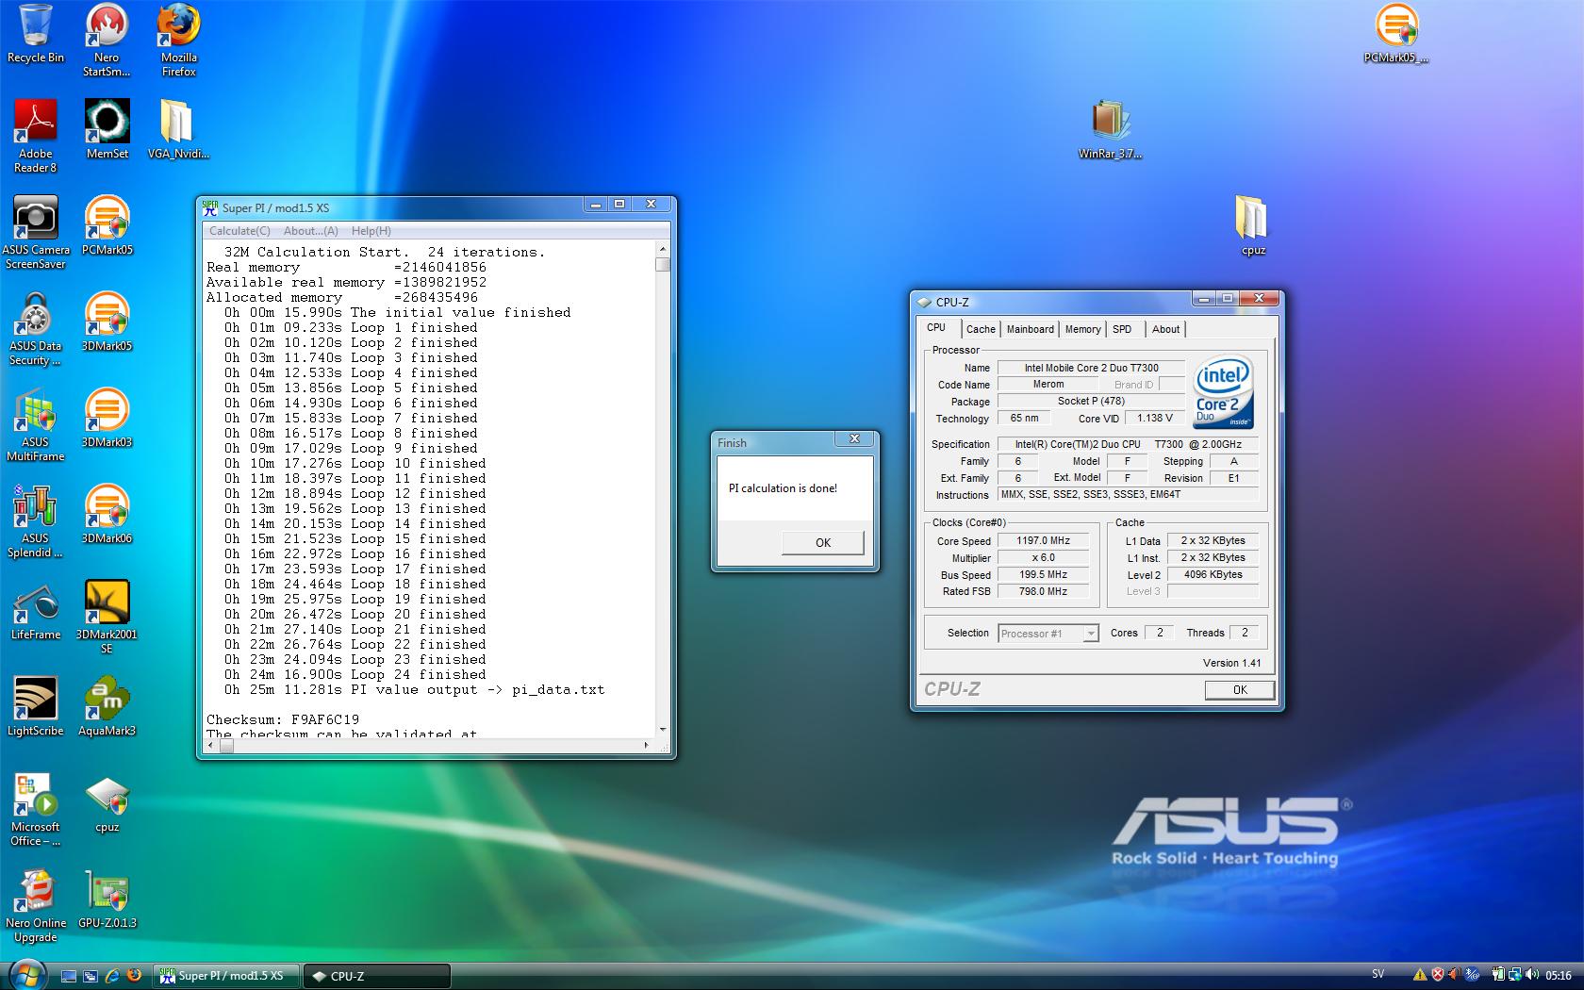The image size is (1584, 990).
Task: Select ASUS Camera ScreenSaver icon
Action: [35, 232]
